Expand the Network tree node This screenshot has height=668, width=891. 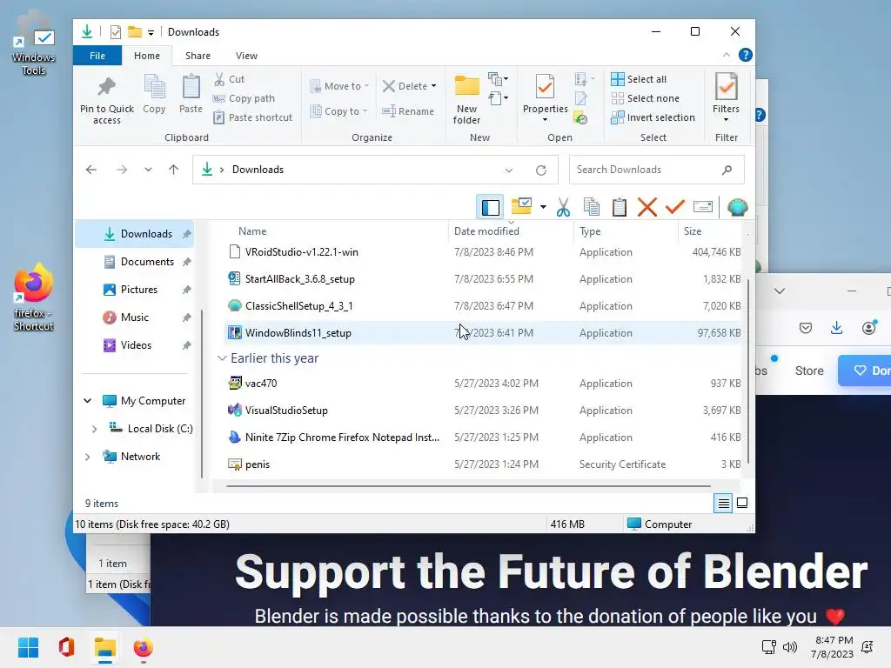pos(88,456)
